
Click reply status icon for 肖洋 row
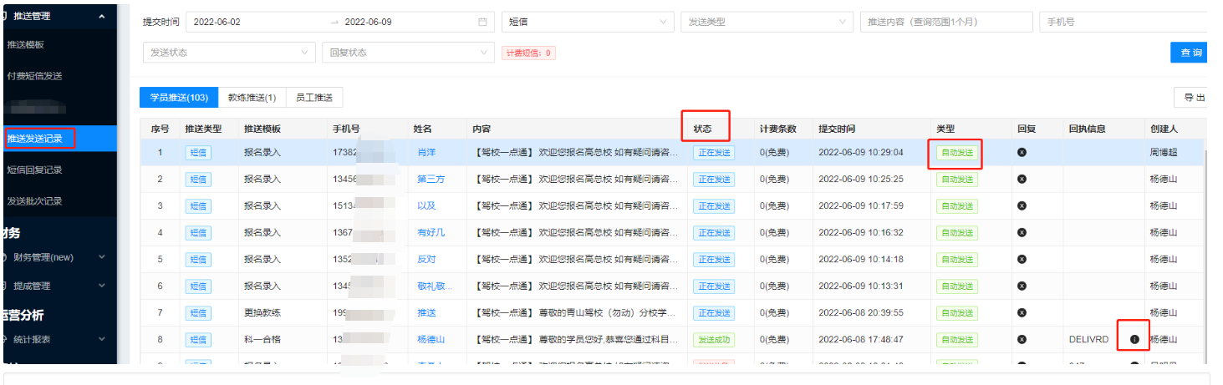point(1022,153)
